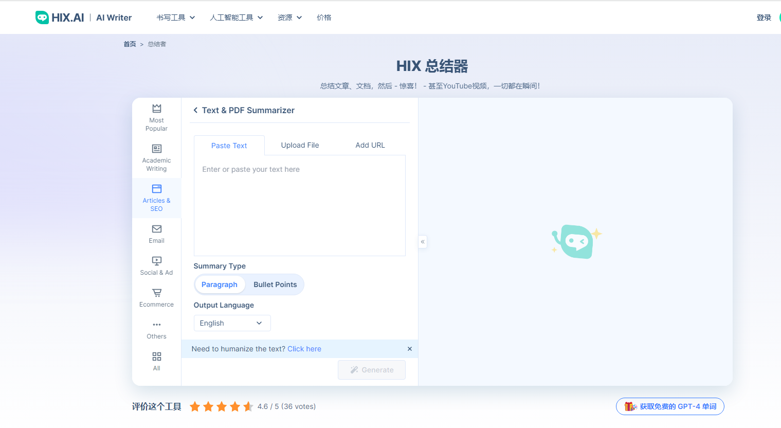Rate the tool five stars
This screenshot has width=781, height=428.
(x=248, y=406)
